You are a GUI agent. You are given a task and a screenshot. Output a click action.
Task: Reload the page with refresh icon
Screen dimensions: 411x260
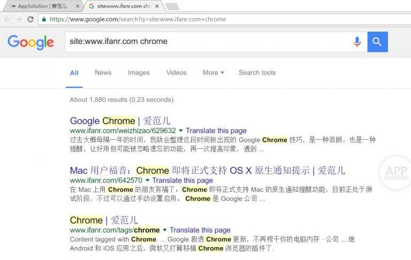31,19
